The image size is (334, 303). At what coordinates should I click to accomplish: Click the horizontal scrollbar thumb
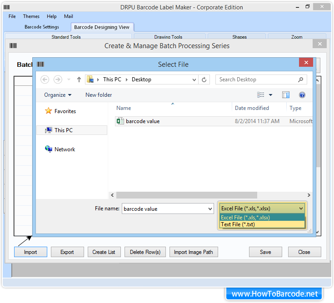[187, 195]
